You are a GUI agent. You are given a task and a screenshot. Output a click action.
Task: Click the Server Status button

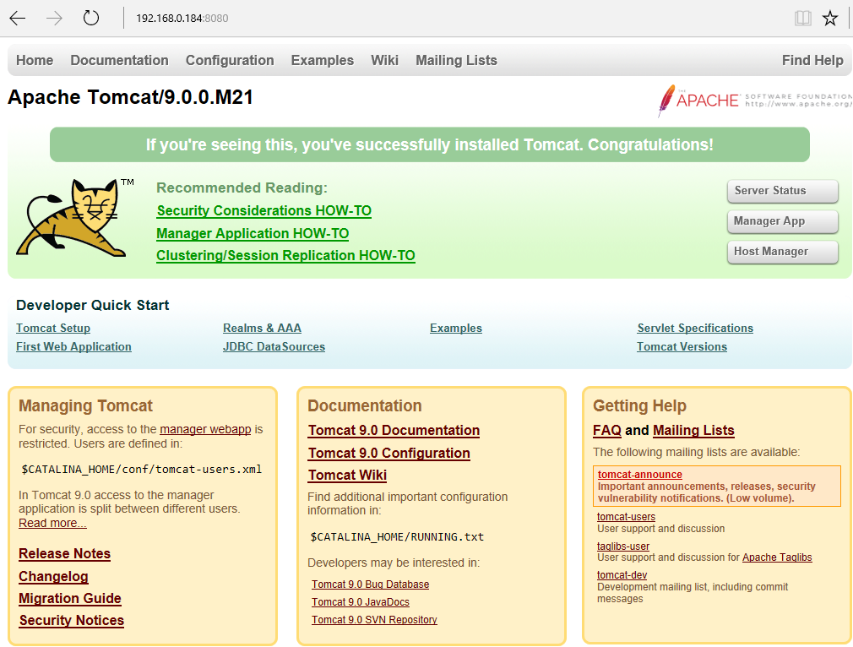click(x=782, y=191)
